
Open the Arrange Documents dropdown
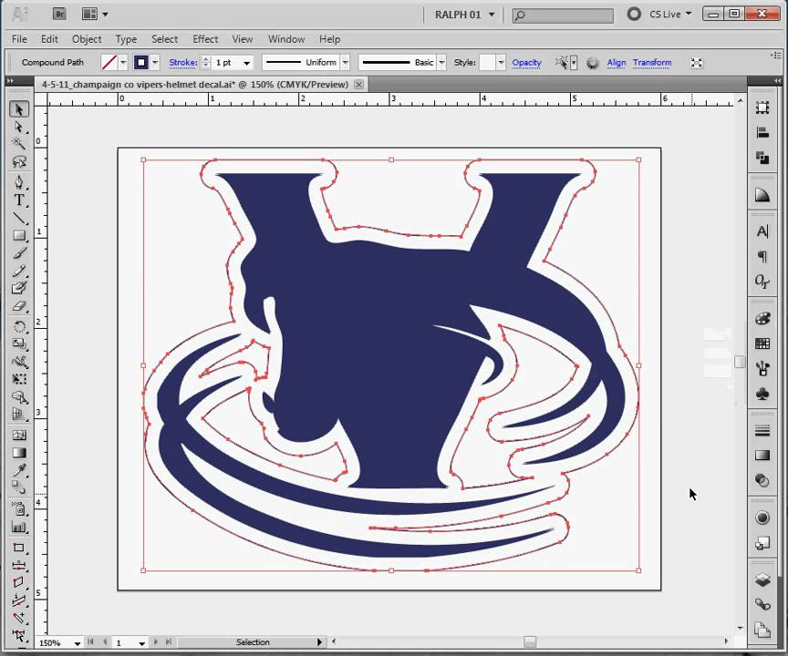(x=95, y=14)
